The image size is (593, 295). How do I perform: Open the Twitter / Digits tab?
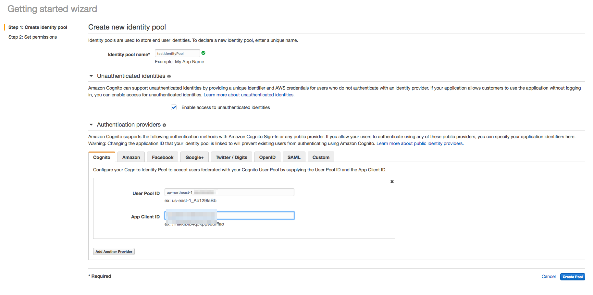point(231,157)
